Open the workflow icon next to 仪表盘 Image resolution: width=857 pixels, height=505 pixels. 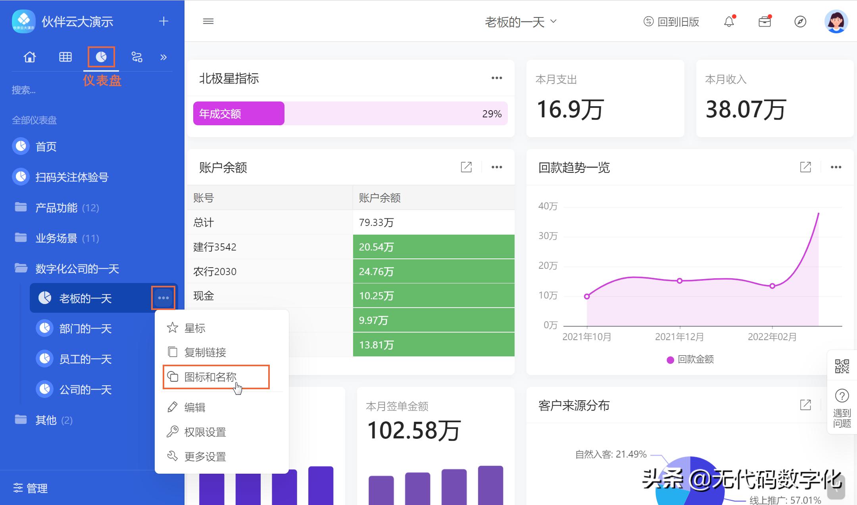(136, 56)
